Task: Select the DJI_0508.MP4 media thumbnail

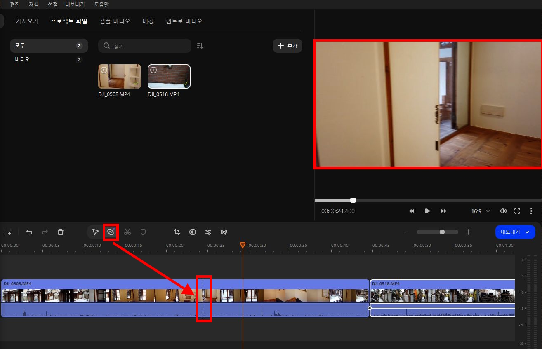Action: pos(120,76)
